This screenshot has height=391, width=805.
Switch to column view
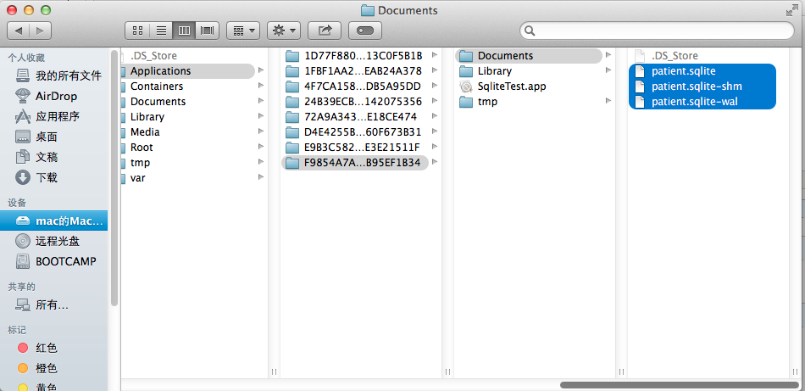(184, 31)
